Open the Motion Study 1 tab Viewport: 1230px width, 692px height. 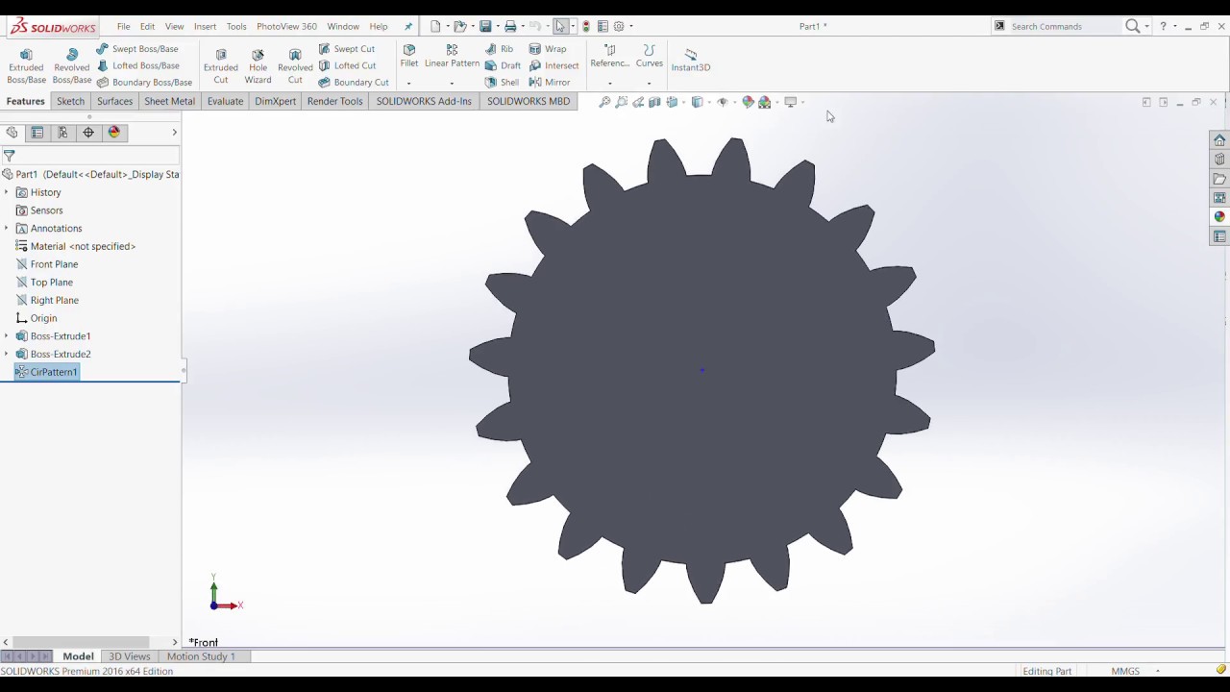pos(201,656)
